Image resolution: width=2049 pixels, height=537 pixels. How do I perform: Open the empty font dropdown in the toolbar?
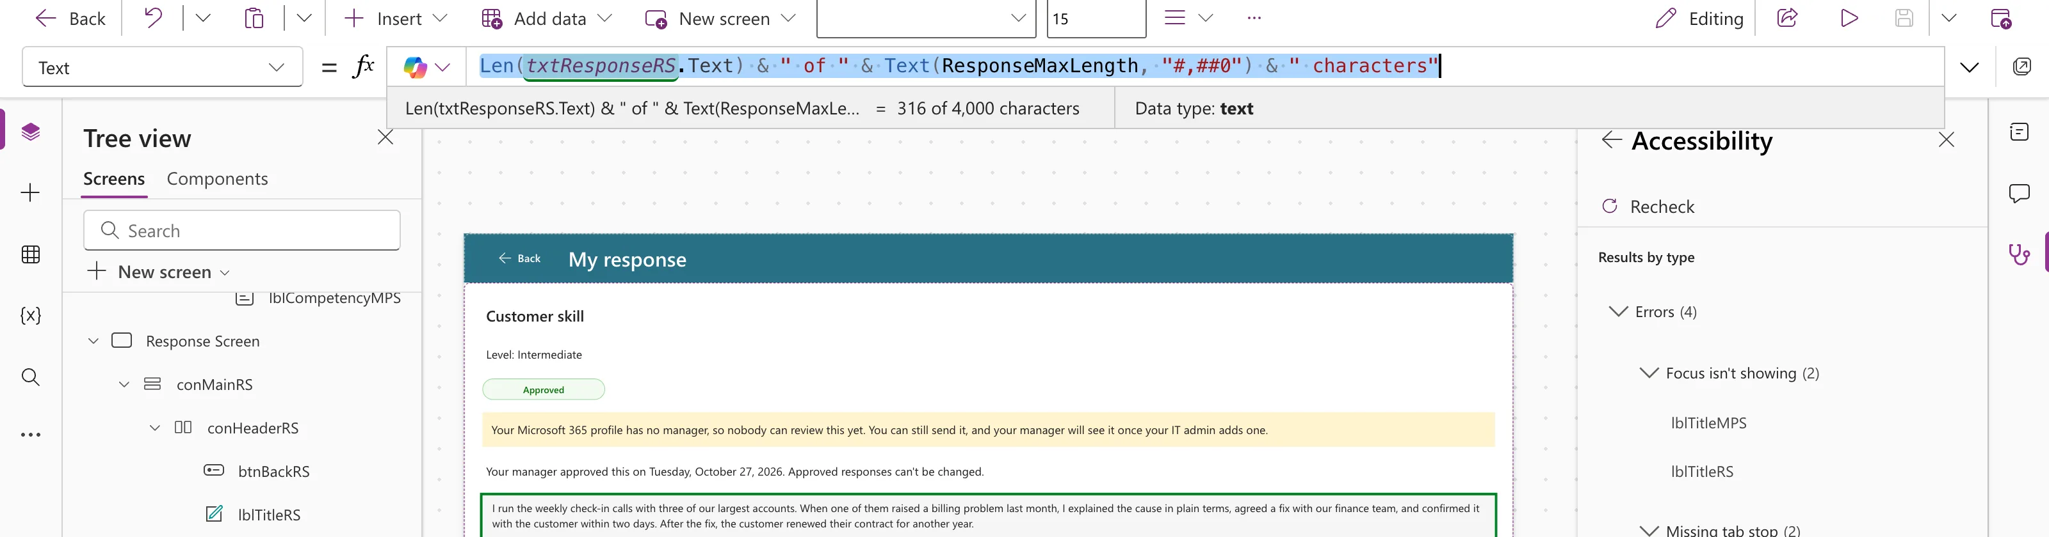[926, 19]
